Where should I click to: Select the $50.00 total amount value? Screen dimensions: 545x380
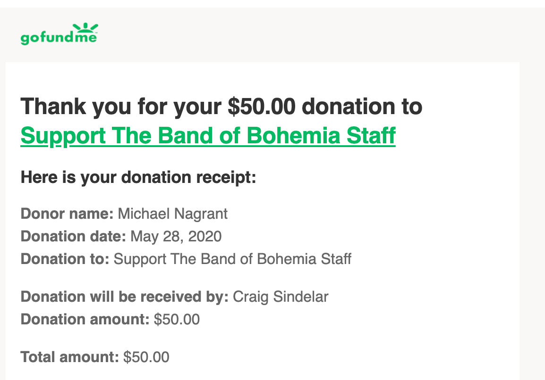click(x=146, y=357)
